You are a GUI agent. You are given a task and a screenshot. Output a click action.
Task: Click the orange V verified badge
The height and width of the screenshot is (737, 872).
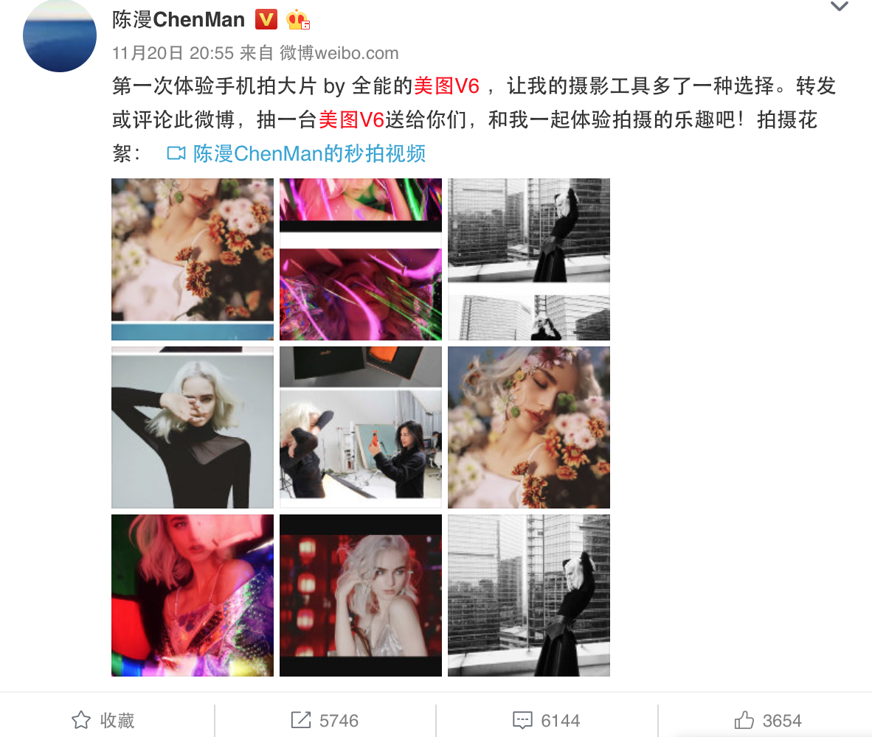click(x=266, y=19)
